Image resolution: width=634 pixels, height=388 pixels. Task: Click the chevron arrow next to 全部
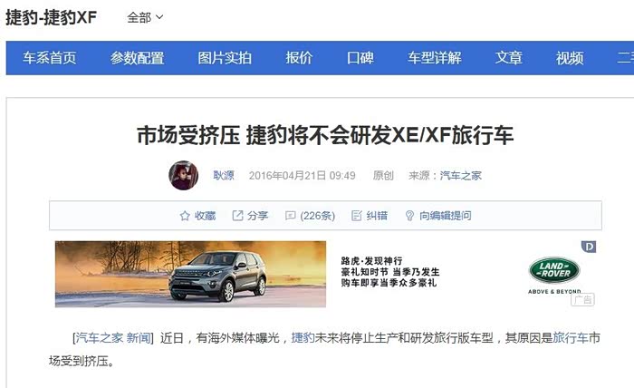point(159,17)
